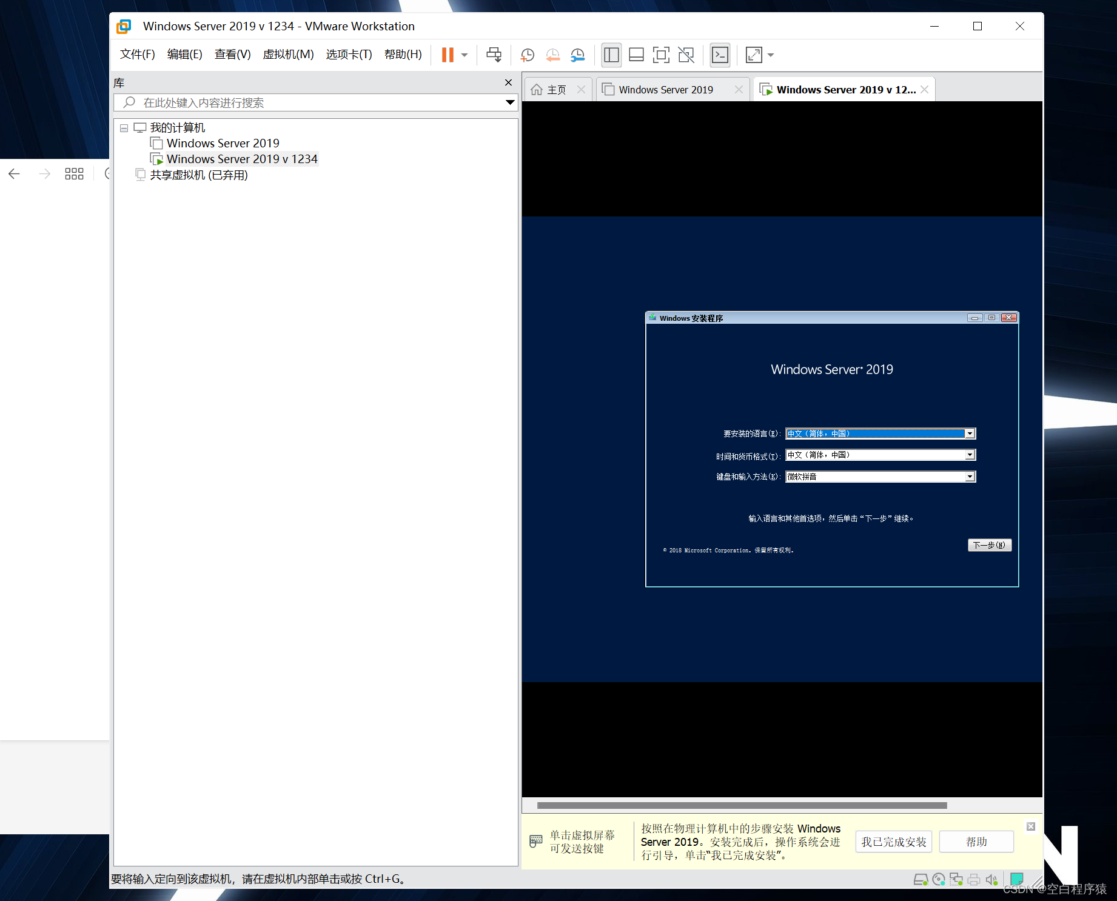Click the hard disk status icon
1117x901 pixels.
[921, 879]
